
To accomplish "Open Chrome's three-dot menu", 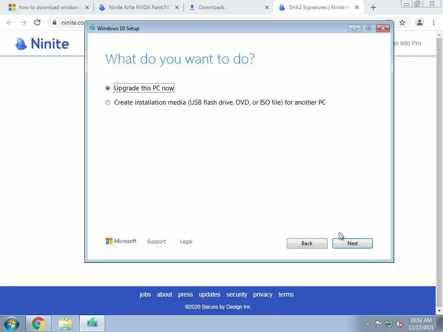I will pyautogui.click(x=433, y=22).
